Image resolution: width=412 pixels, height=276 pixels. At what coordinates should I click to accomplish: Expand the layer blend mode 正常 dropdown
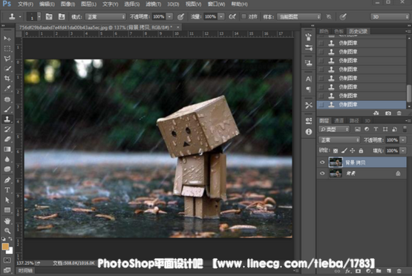(339, 140)
